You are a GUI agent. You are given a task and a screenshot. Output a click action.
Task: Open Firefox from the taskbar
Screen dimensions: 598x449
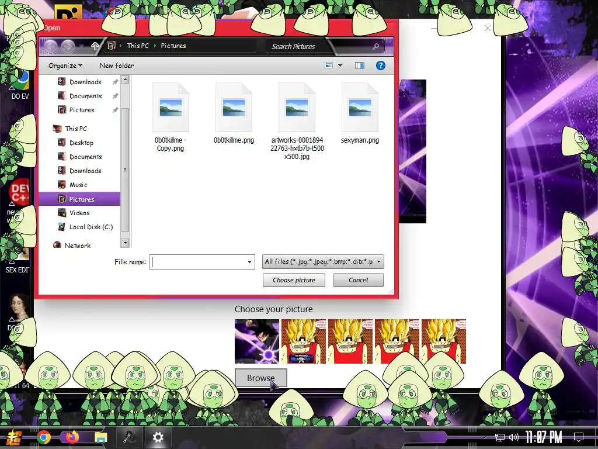click(72, 437)
